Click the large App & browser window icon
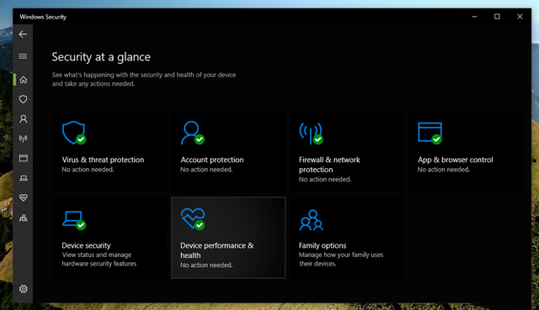Screen dimensions: 539x310 point(430,133)
